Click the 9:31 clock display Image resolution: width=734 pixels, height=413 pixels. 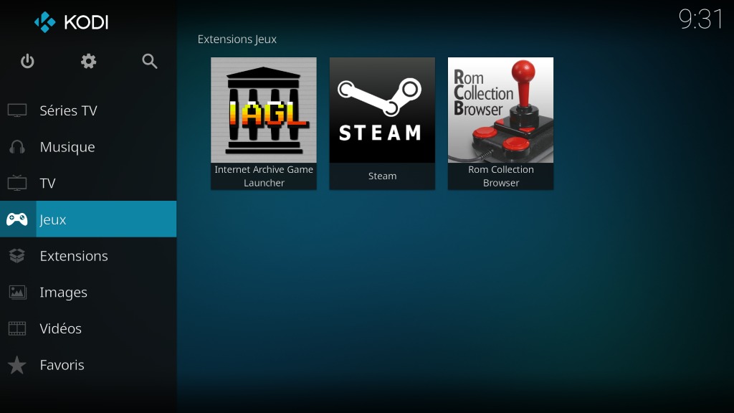click(700, 19)
